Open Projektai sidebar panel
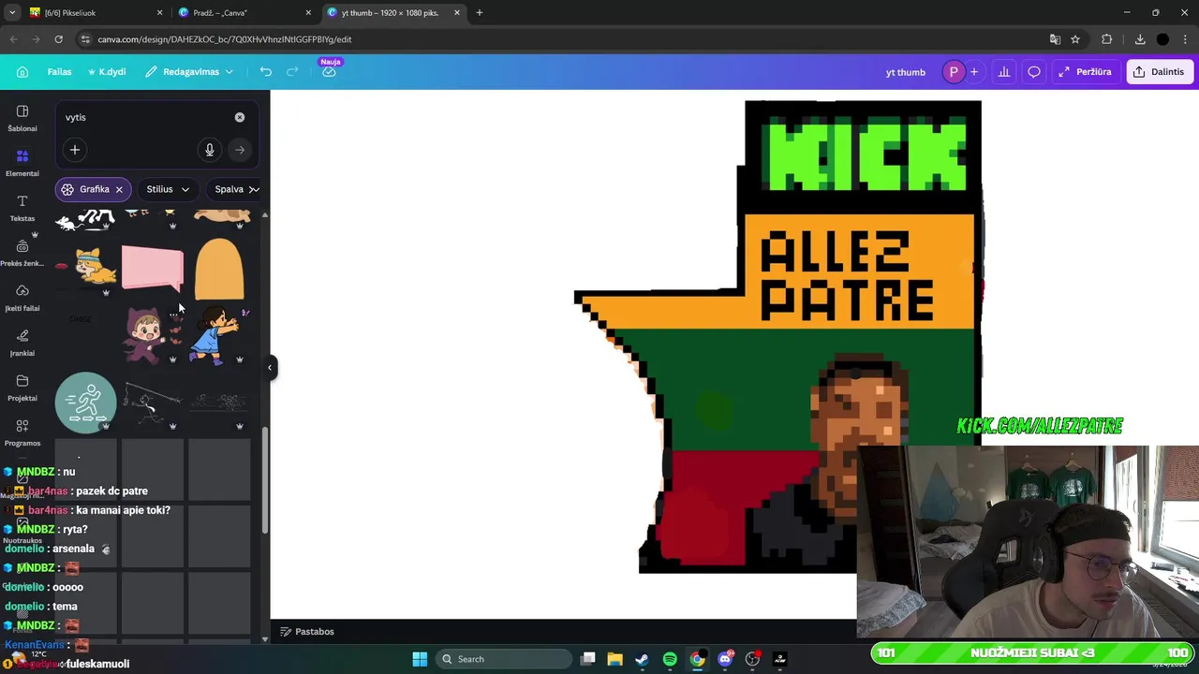The image size is (1199, 674). point(22,388)
